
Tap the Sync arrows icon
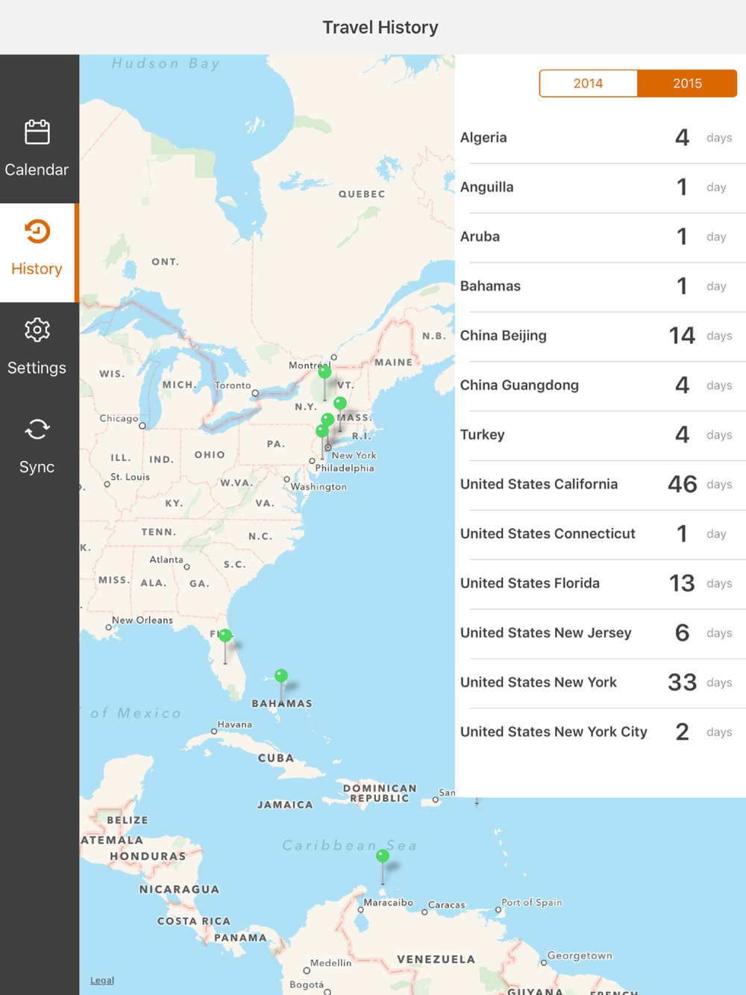pos(37,430)
